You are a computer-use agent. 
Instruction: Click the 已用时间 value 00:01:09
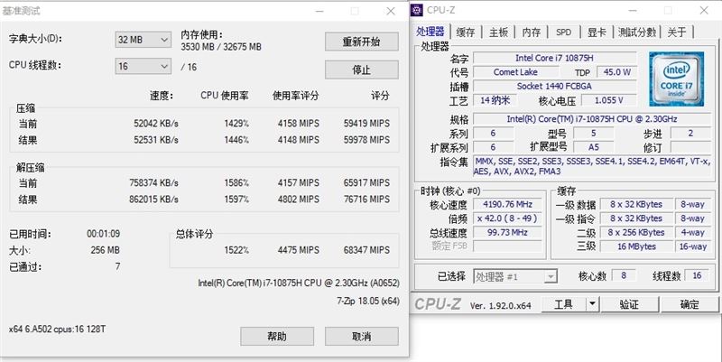click(x=103, y=234)
